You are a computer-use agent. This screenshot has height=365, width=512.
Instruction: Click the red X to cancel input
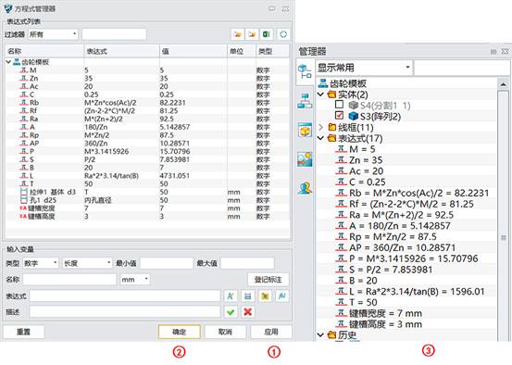click(x=248, y=312)
